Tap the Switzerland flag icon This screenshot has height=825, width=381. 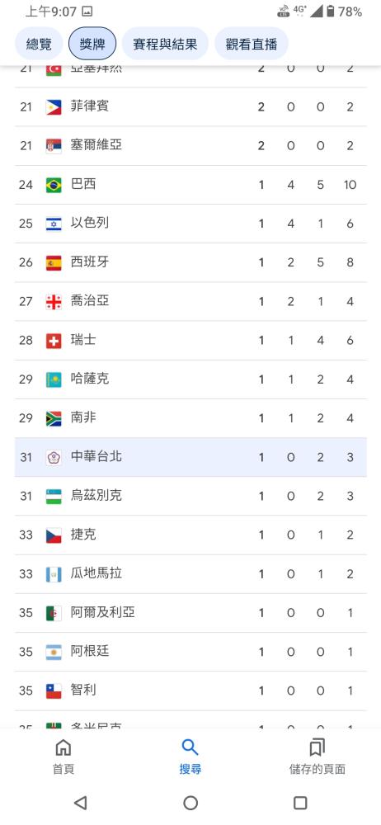[x=54, y=341]
